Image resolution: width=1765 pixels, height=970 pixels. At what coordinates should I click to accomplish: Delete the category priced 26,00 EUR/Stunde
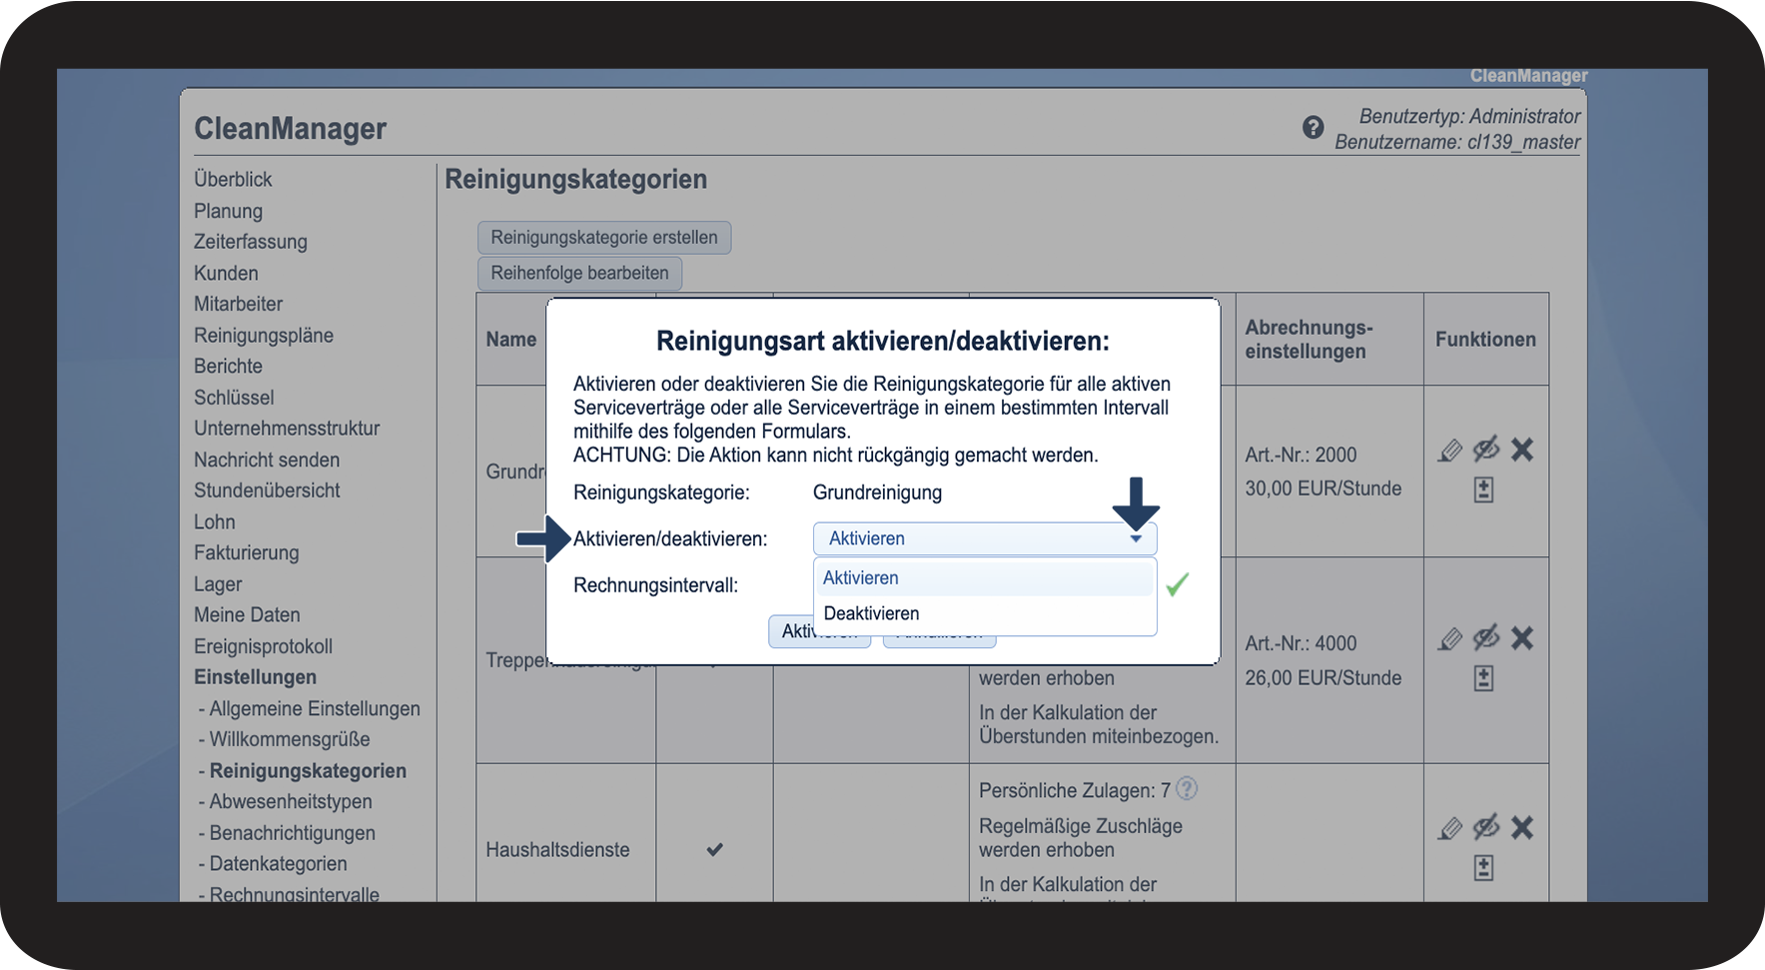coord(1521,638)
